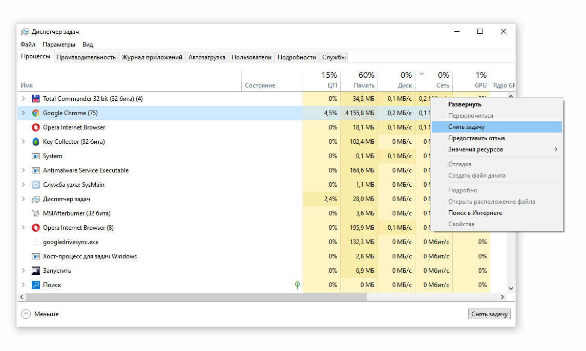Viewport: 586px width, 351px height.
Task: Click the MSIAfterburner plane icon
Action: click(35, 213)
